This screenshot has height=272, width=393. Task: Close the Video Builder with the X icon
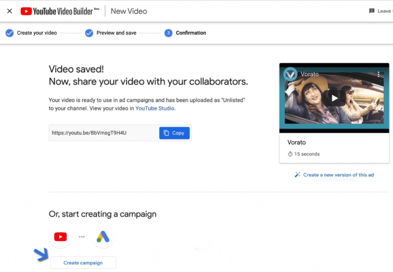10,11
